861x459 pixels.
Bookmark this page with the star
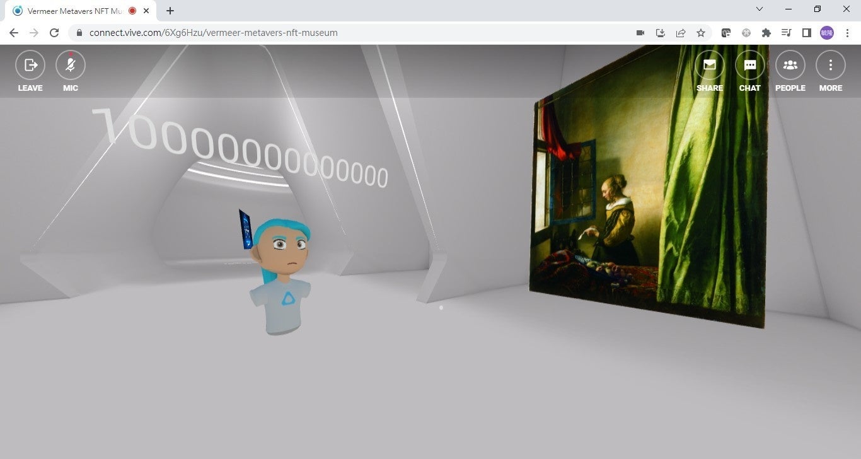point(701,33)
